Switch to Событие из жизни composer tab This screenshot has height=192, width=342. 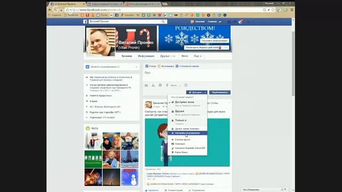pos(187,66)
